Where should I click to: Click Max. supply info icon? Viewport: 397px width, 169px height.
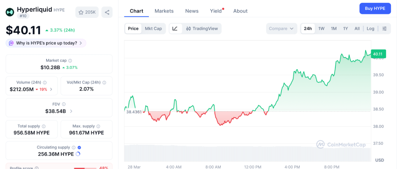98,126
